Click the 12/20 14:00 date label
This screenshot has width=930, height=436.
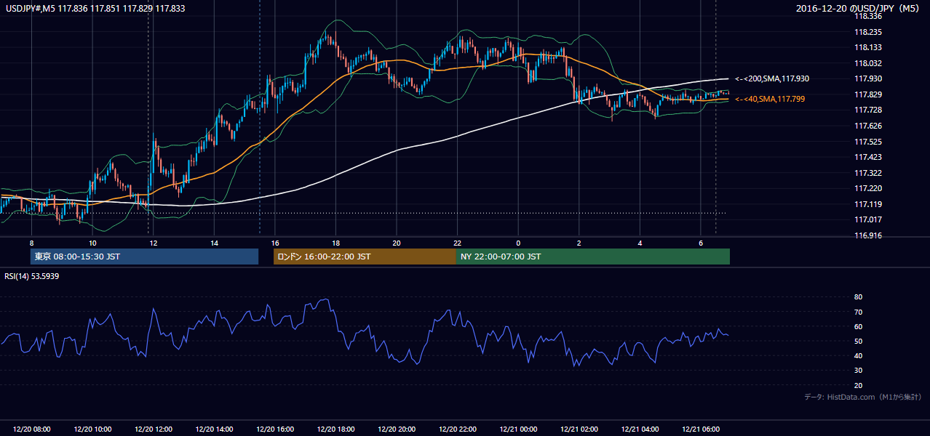coord(214,429)
